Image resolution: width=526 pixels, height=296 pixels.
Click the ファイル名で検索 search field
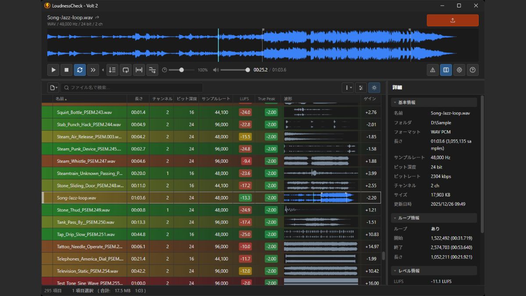pos(131,88)
